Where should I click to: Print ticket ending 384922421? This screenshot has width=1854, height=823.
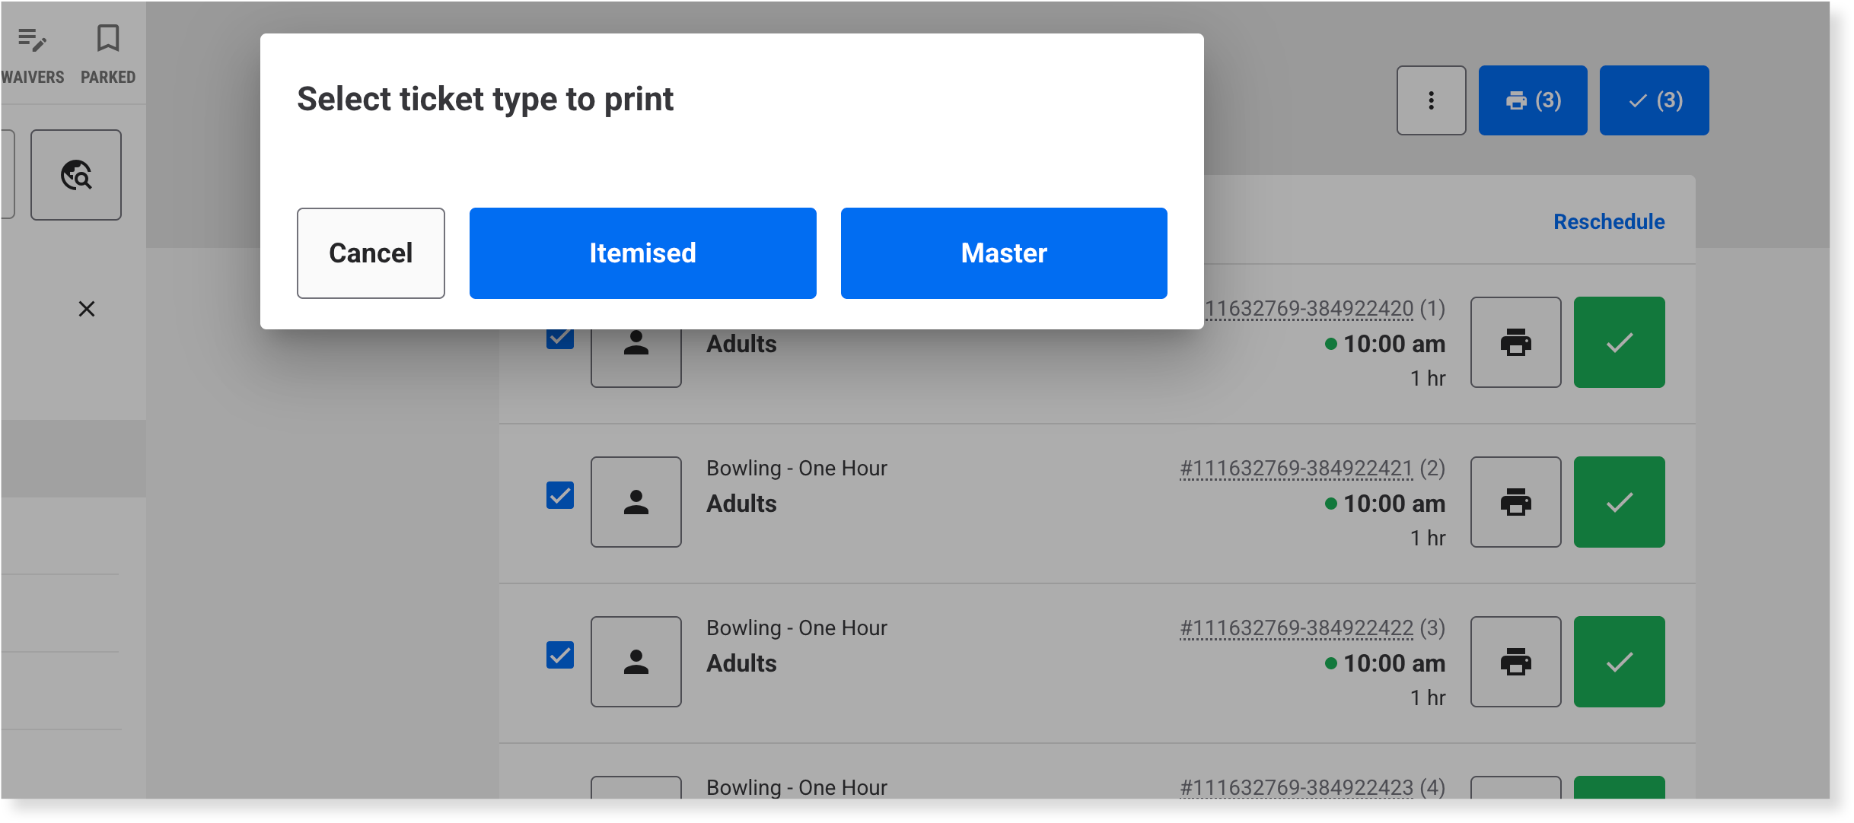coord(1515,502)
